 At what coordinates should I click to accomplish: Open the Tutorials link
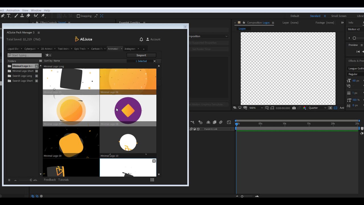coord(63,180)
